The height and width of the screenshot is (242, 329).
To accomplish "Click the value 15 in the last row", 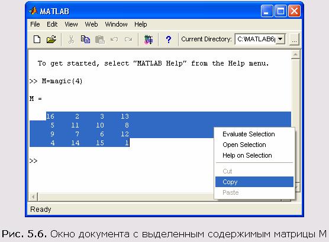I will pos(100,143).
